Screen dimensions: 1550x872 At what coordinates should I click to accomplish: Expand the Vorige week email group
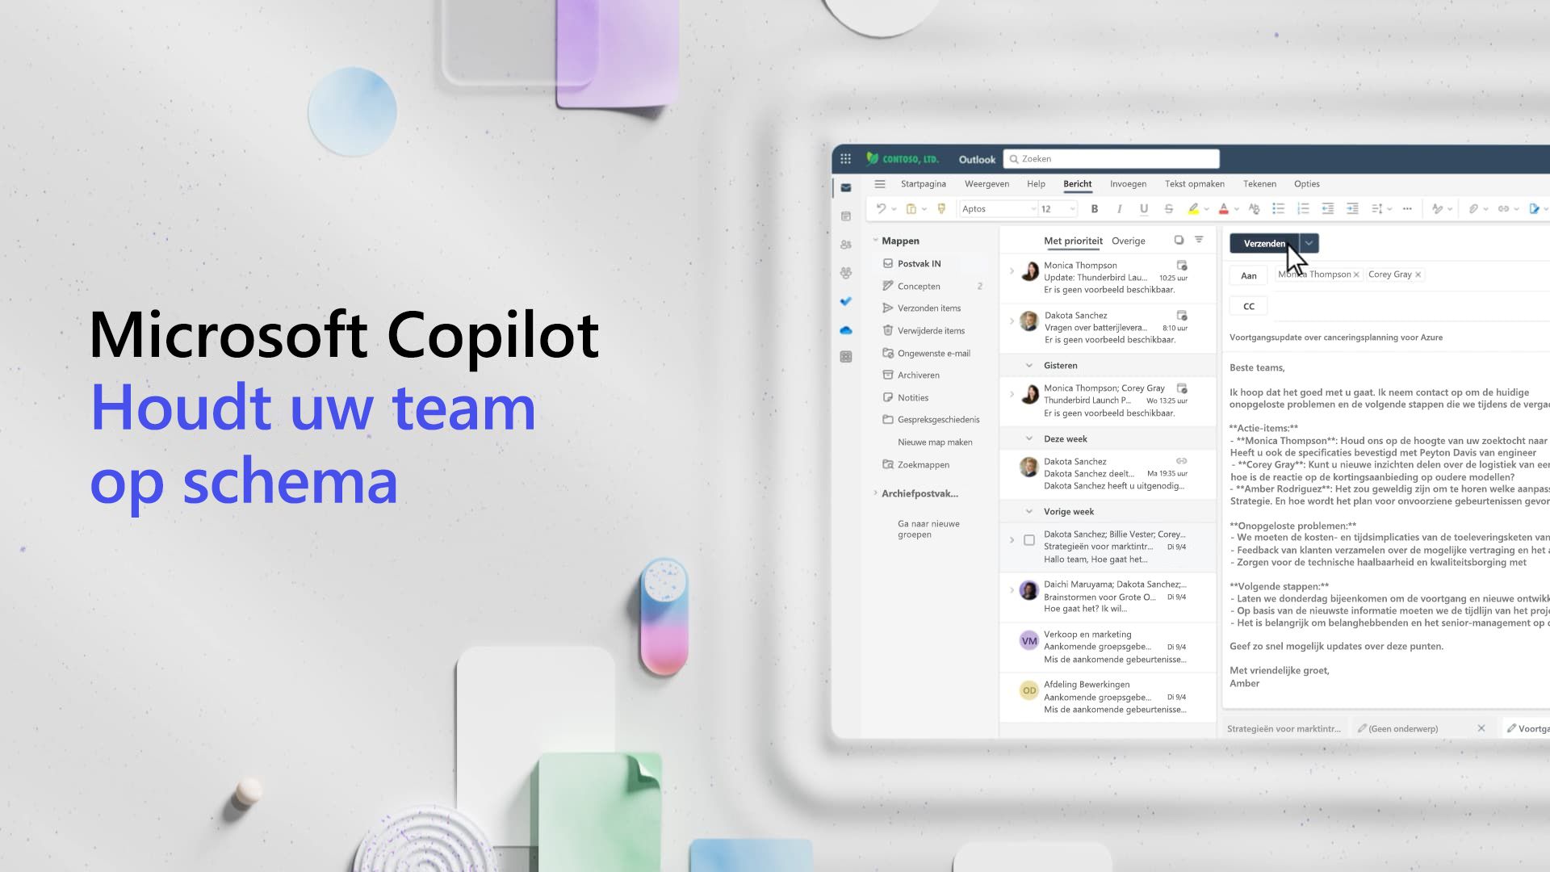click(1028, 511)
